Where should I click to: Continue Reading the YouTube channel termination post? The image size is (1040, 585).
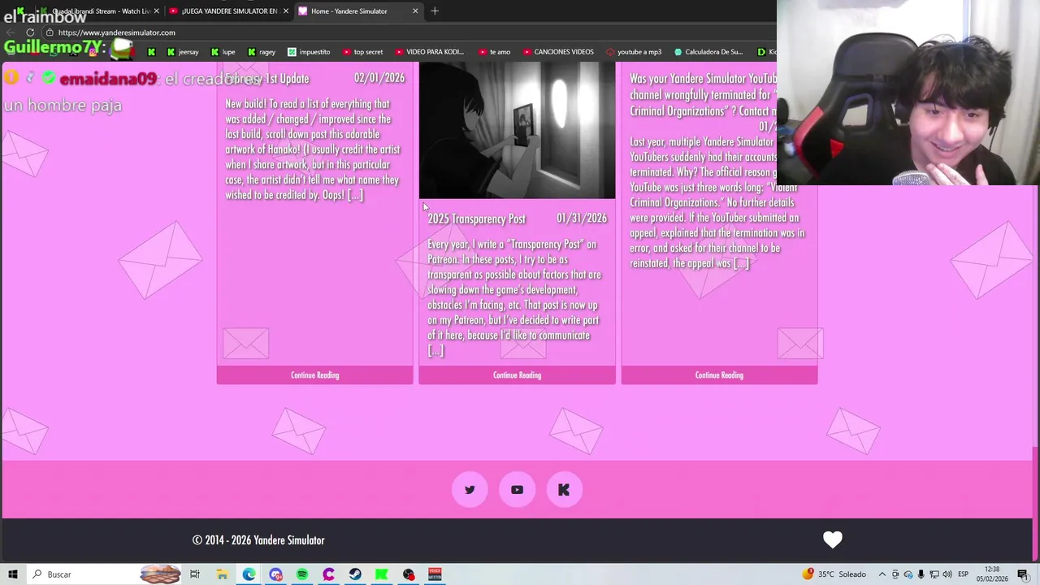tap(719, 375)
